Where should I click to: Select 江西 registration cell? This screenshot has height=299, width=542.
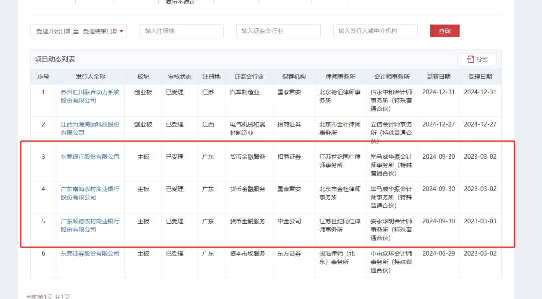coord(208,125)
